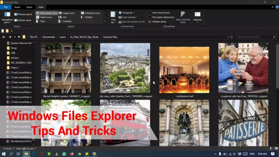Enable File name extensions checkbox
Image resolution: width=279 pixels, height=157 pixels.
149,17
